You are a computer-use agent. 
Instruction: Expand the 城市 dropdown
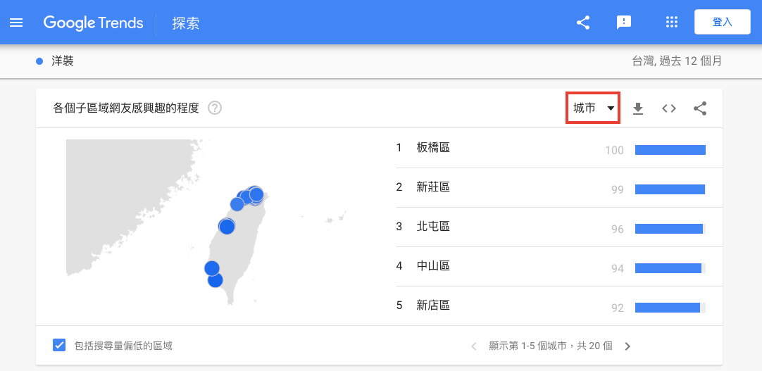coord(594,108)
